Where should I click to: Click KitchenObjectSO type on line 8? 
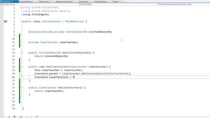76,32
